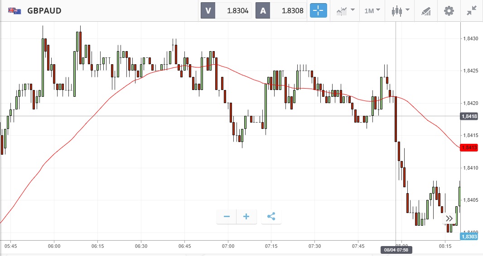Click the red 1.8413 moving average label
The height and width of the screenshot is (256, 483).
(469, 147)
